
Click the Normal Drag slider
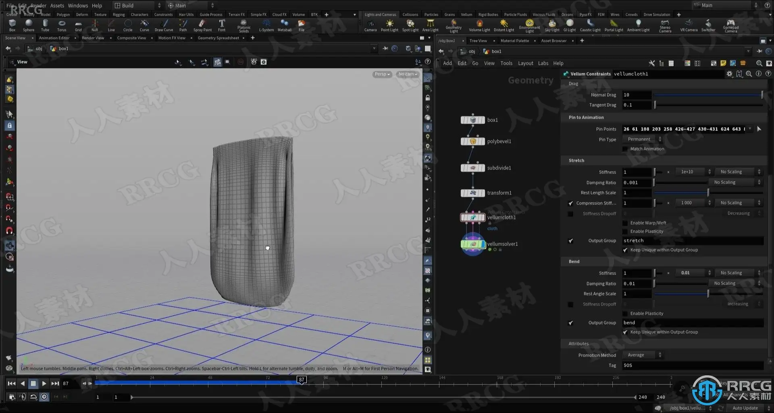(x=708, y=95)
